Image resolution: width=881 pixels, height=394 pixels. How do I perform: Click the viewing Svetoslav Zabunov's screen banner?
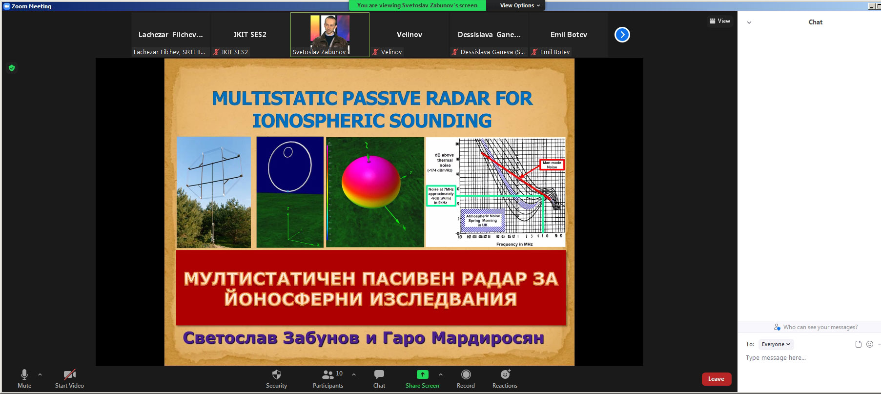(x=417, y=5)
